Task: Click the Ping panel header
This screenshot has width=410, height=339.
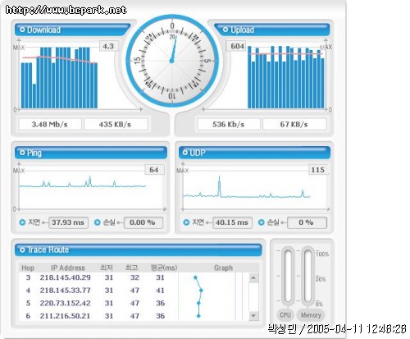Action: (x=91, y=153)
